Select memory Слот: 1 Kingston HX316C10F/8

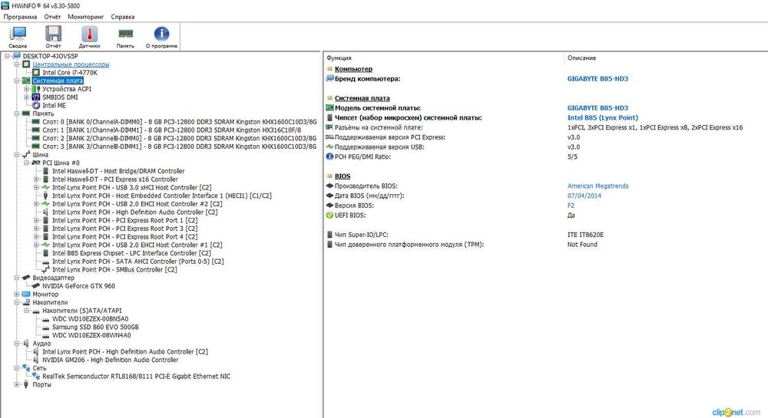click(x=171, y=130)
